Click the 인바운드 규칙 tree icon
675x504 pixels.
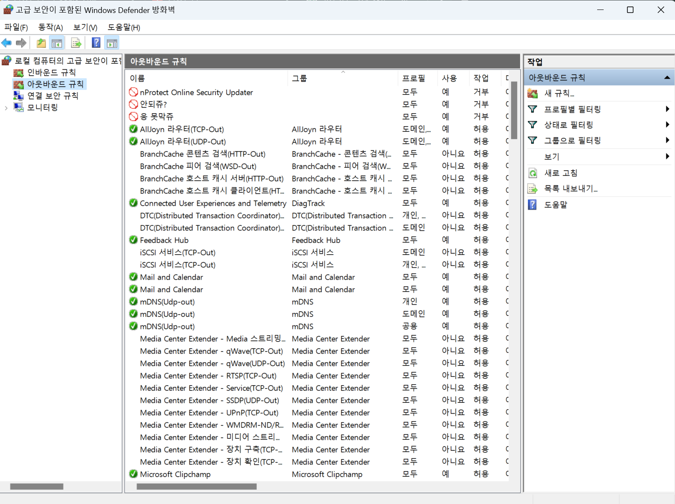coord(18,72)
